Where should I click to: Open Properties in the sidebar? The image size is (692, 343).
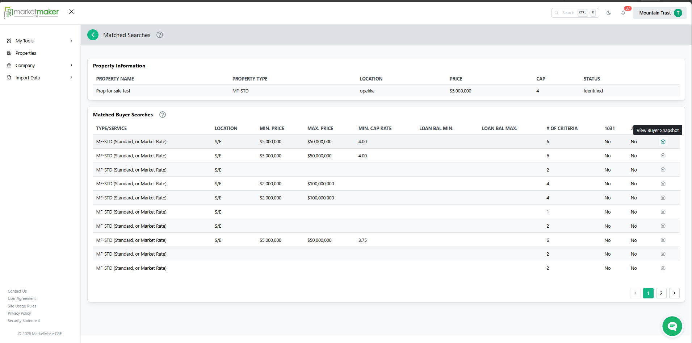point(26,53)
